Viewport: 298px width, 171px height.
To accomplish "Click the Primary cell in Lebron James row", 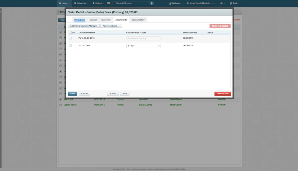I will 120,105.
